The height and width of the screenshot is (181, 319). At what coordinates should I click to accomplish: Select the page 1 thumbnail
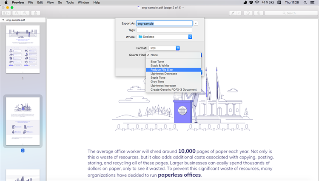(x=23, y=49)
